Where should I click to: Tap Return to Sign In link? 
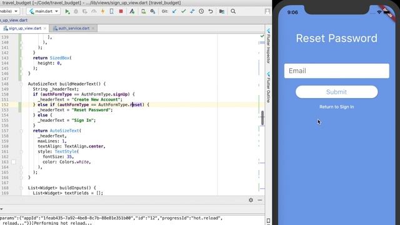(336, 107)
